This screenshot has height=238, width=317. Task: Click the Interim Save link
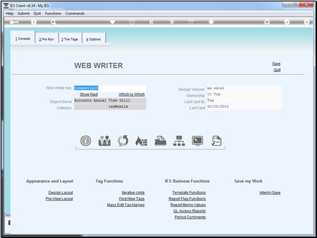click(x=270, y=192)
